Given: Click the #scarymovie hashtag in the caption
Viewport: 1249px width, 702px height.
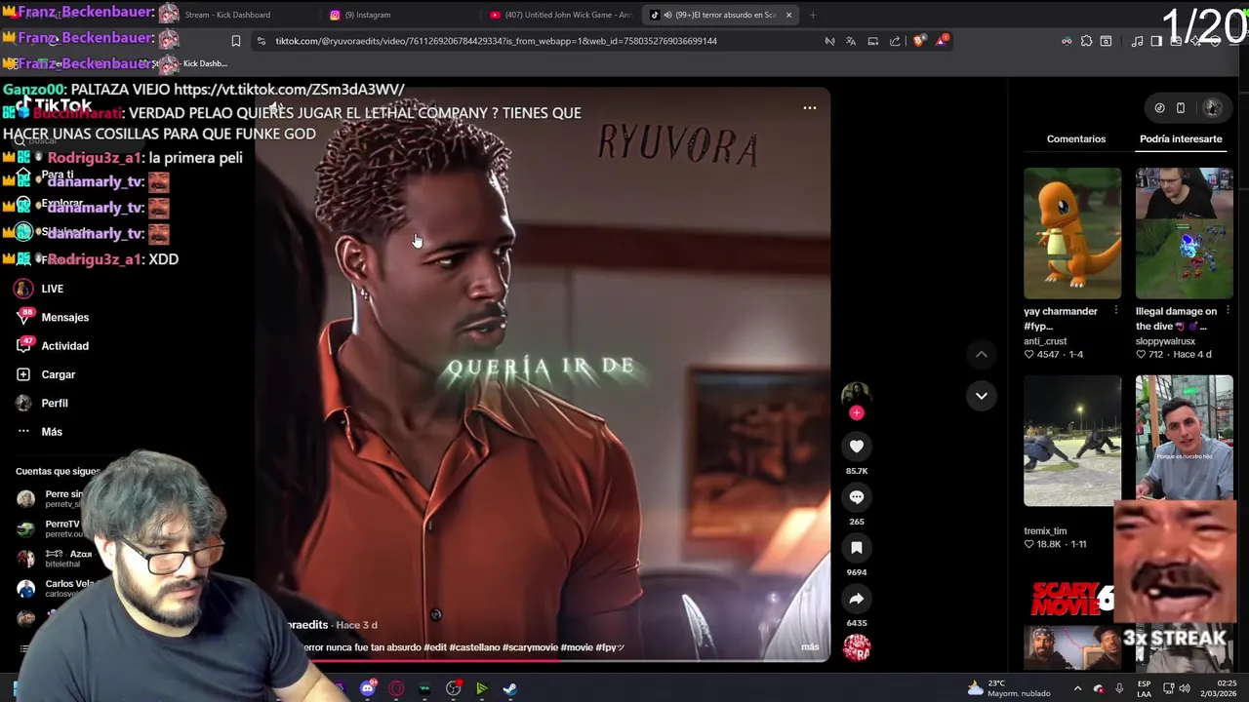Looking at the screenshot, I should [x=530, y=647].
